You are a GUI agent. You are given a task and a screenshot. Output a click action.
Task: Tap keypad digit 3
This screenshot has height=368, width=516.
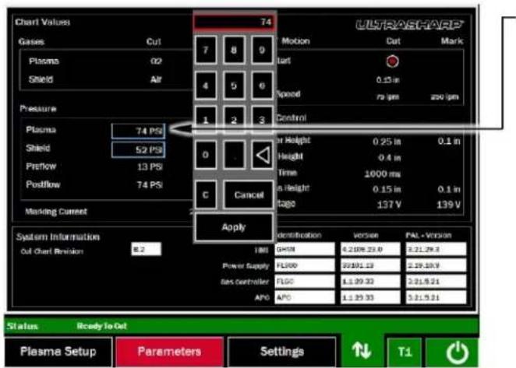[x=262, y=120]
